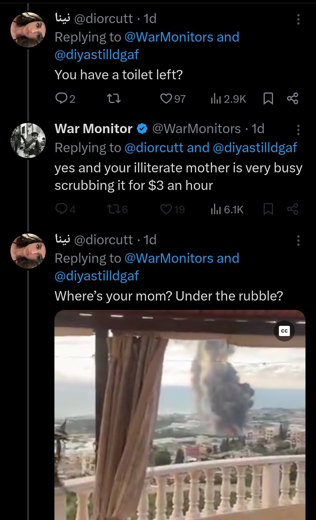The width and height of the screenshot is (316, 520).
Task: Repost War Monitor's reply with 6 reposts
Action: point(114,209)
